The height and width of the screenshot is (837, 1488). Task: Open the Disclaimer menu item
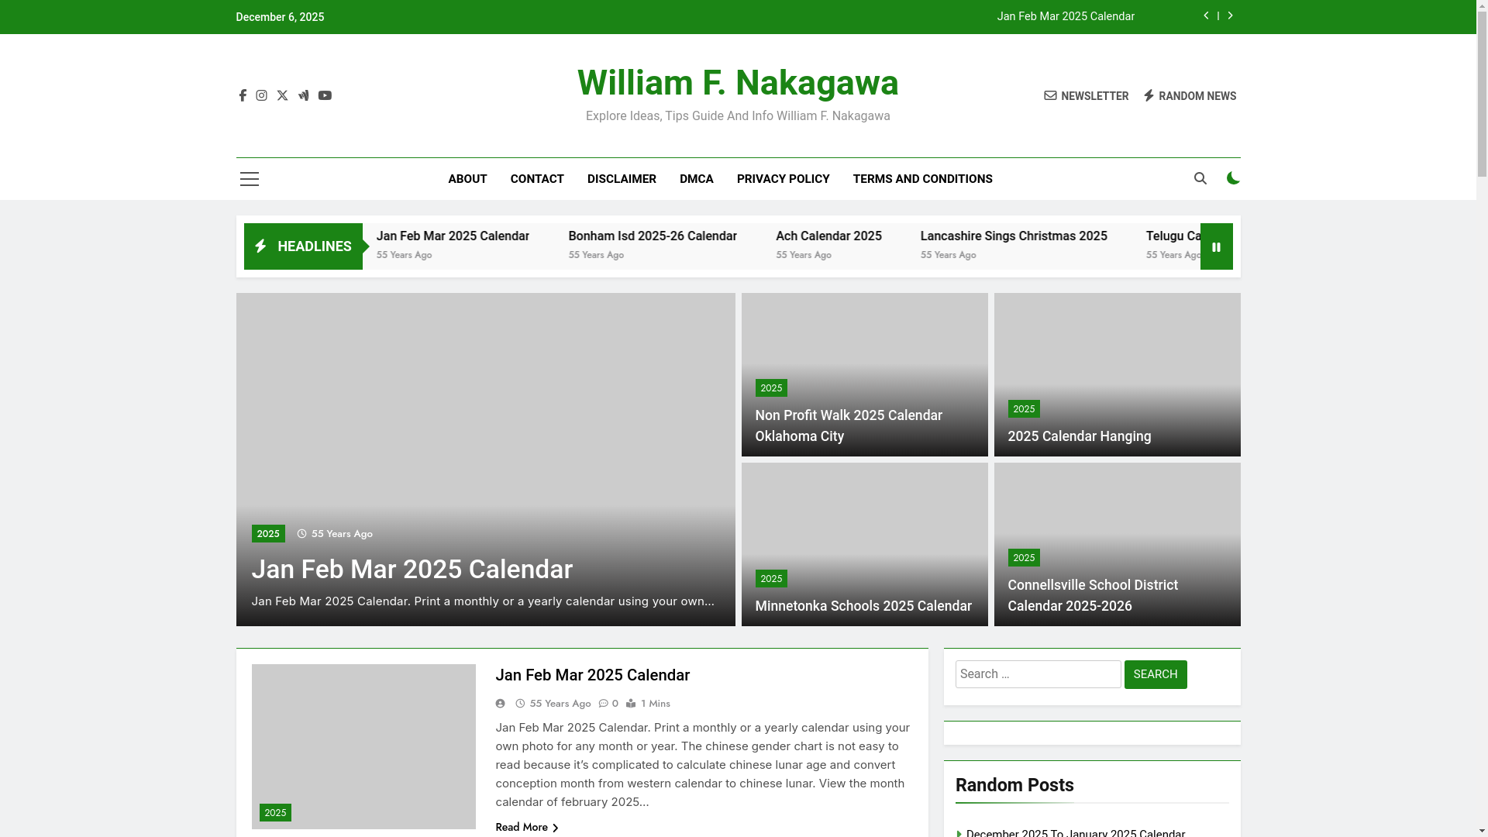[x=622, y=179]
